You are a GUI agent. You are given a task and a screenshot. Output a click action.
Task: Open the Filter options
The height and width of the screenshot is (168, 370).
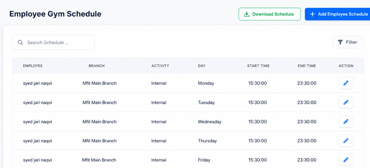click(x=348, y=42)
